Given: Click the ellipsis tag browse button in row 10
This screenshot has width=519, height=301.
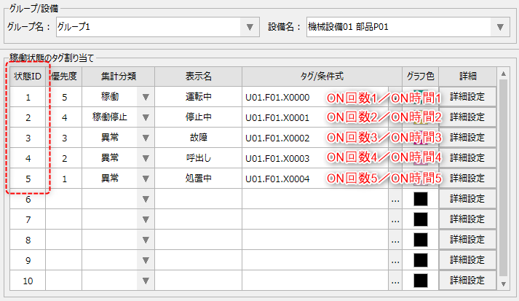Looking at the screenshot, I should pos(395,281).
